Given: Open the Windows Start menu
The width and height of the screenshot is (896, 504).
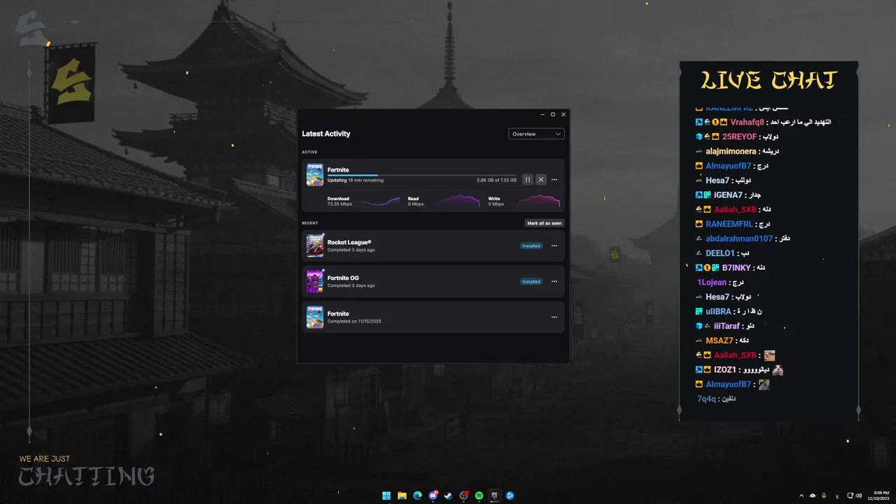Looking at the screenshot, I should pos(386,496).
